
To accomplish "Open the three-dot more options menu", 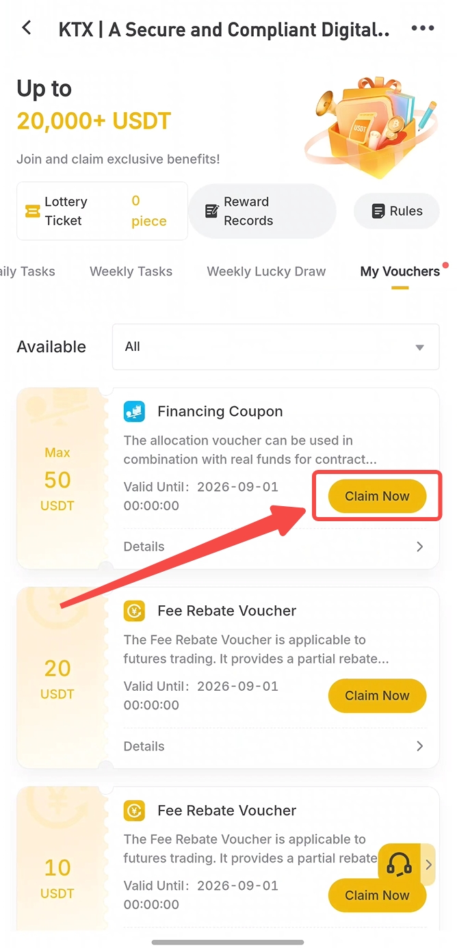I will pyautogui.click(x=422, y=29).
